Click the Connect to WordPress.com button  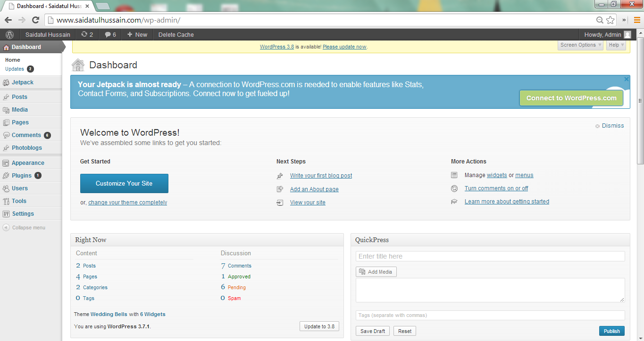(571, 98)
